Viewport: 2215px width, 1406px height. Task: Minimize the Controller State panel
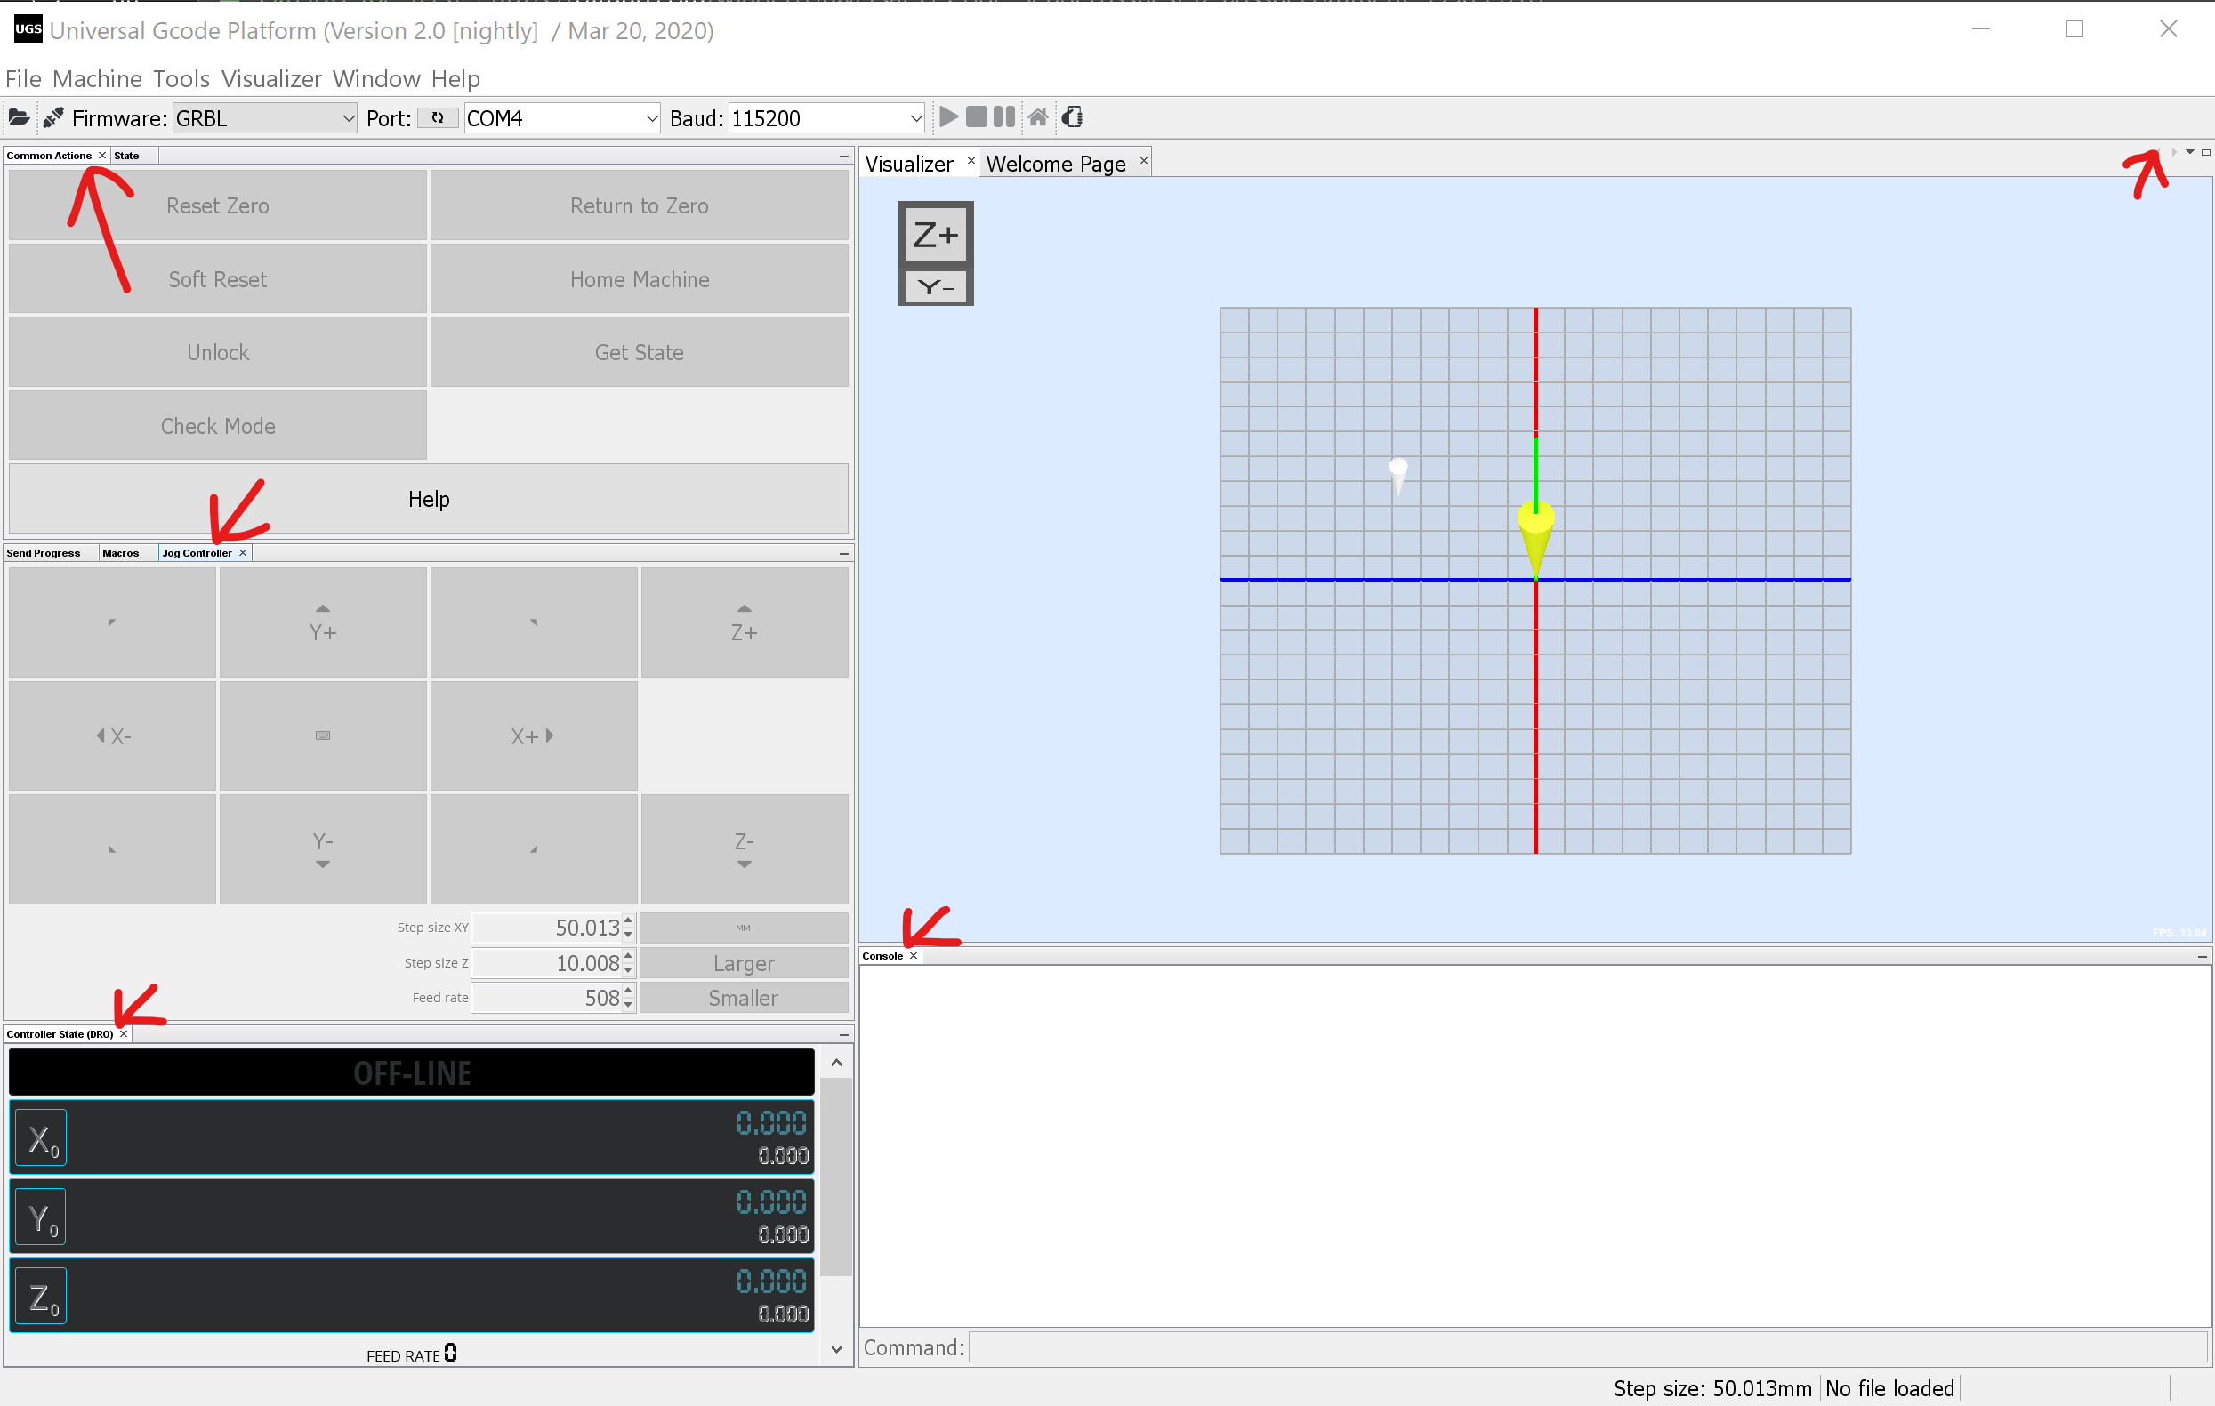point(843,1035)
